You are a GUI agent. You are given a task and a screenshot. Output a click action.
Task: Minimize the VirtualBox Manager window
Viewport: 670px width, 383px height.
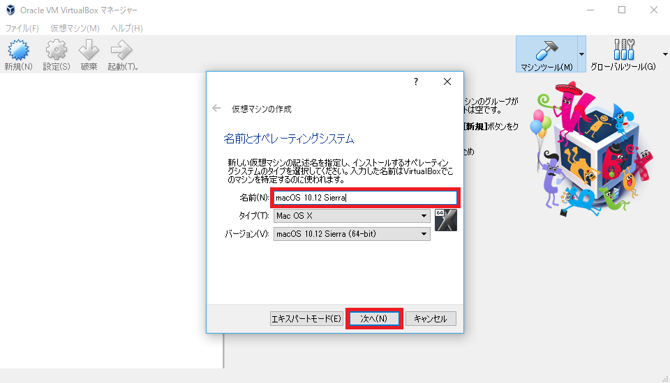coord(590,10)
